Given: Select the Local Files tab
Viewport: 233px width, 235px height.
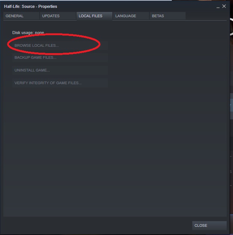Looking at the screenshot, I should click(x=94, y=16).
